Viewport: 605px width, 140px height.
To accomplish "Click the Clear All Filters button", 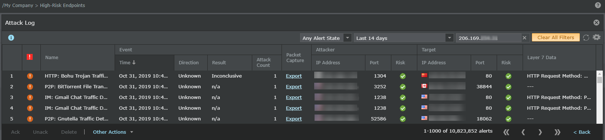I will point(556,37).
